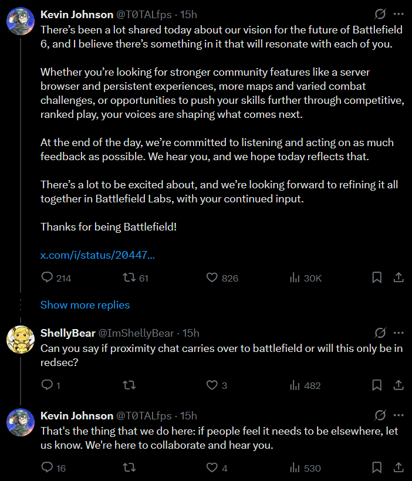
Task: Open more options on ShellyBear's reply
Action: (x=399, y=333)
